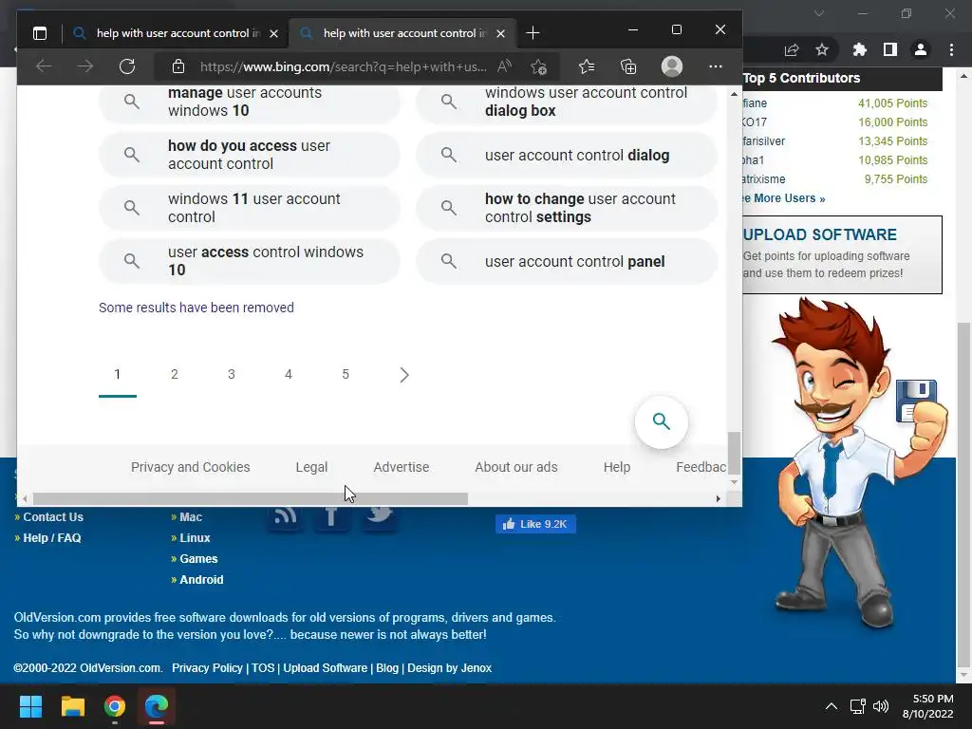Viewport: 972px width, 729px height.
Task: Open More Users link on OldVersion
Action: point(785,198)
